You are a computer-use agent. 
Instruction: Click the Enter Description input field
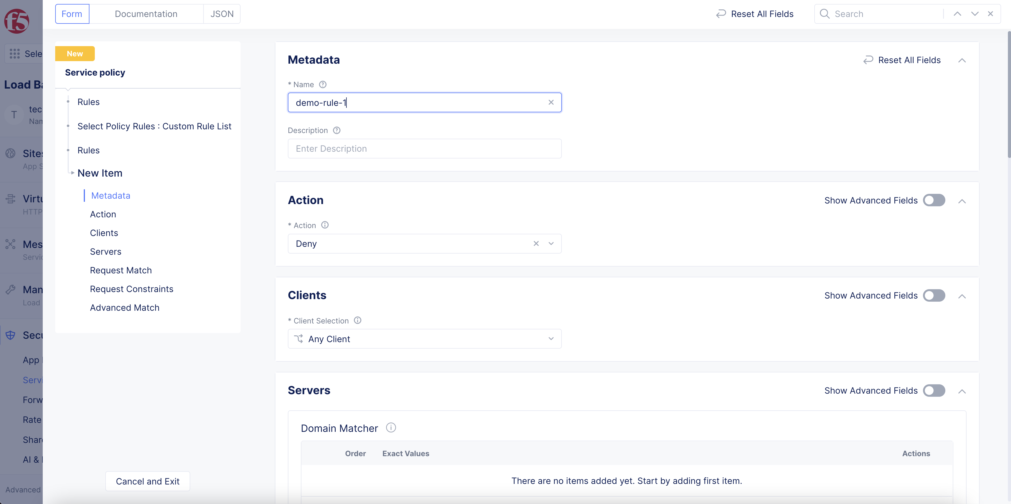pyautogui.click(x=424, y=149)
